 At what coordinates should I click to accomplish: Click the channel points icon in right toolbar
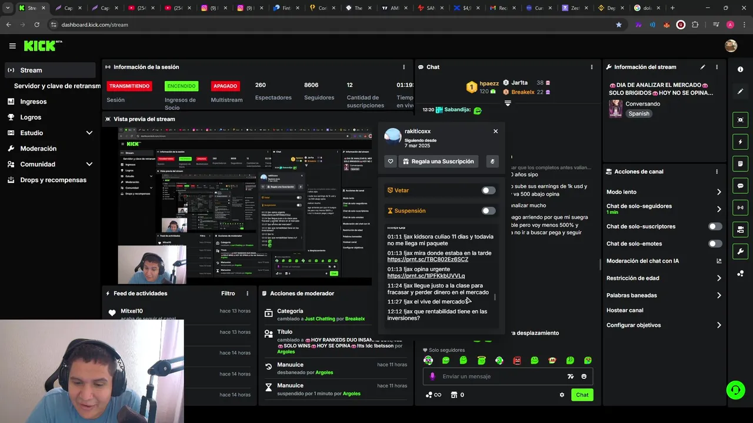[x=740, y=273]
